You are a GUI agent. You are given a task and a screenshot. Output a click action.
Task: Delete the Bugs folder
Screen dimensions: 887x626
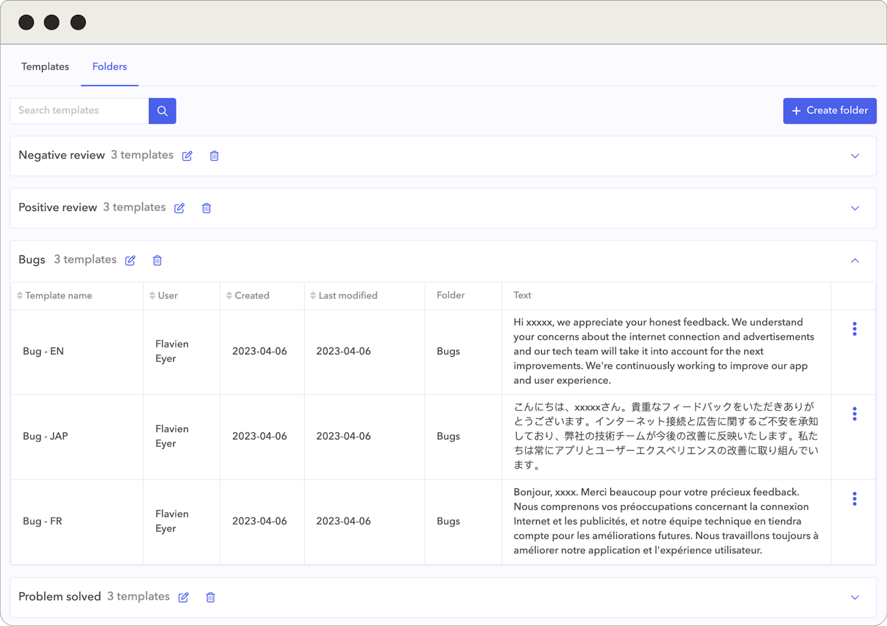click(157, 260)
